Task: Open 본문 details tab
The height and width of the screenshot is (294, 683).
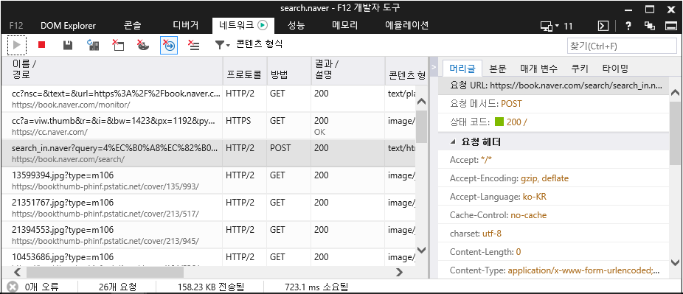Action: tap(498, 69)
